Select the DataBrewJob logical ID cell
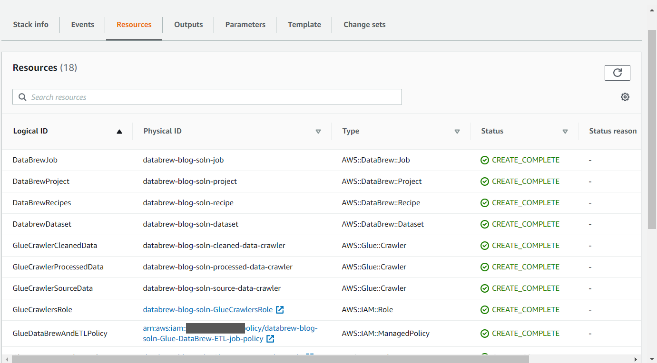Viewport: 657px width, 363px height. [35, 160]
